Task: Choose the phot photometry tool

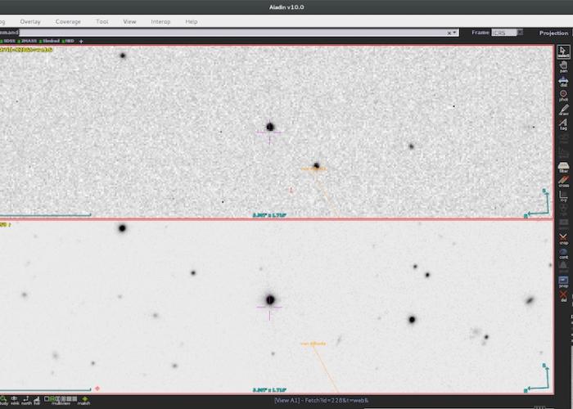Action: point(563,96)
